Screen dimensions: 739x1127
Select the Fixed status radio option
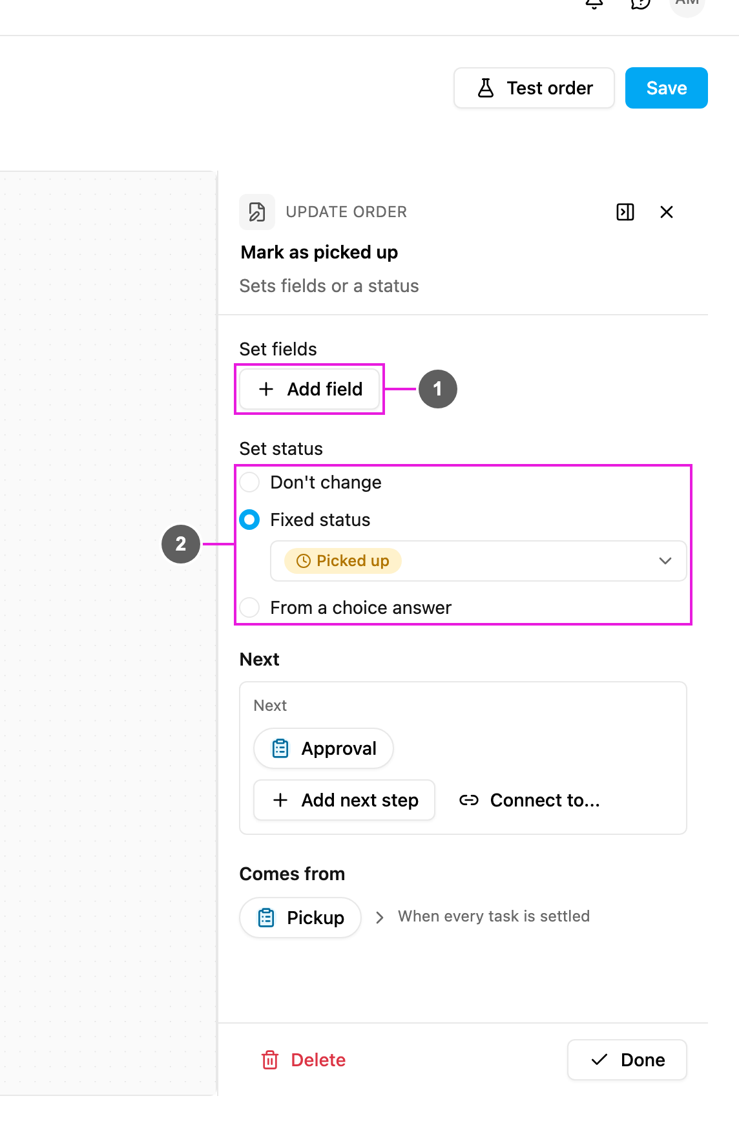coord(249,520)
